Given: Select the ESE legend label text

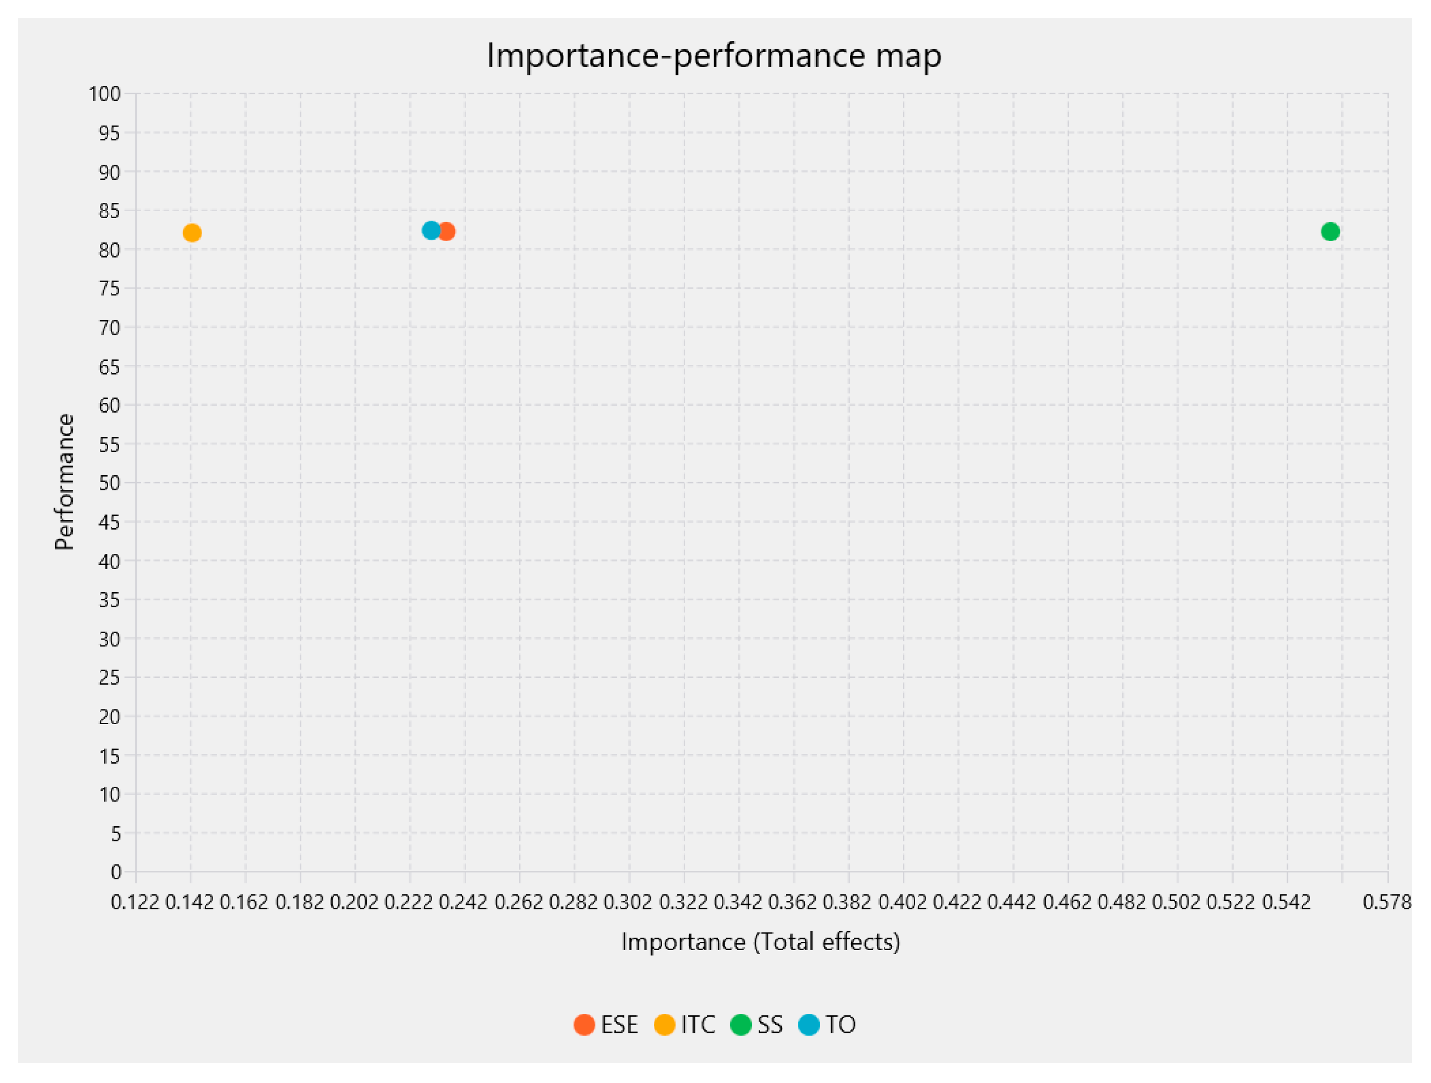Looking at the screenshot, I should tap(619, 1025).
